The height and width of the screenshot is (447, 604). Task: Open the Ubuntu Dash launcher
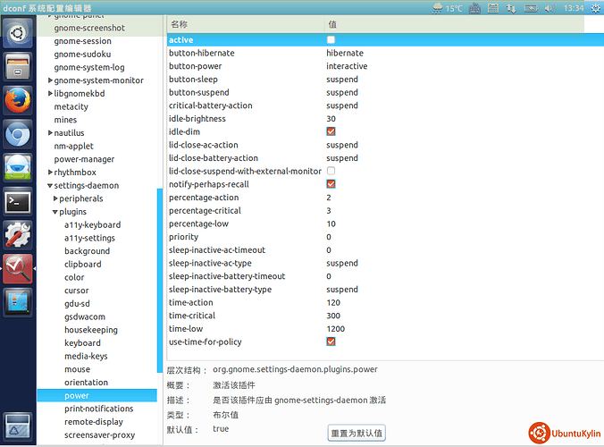18,34
